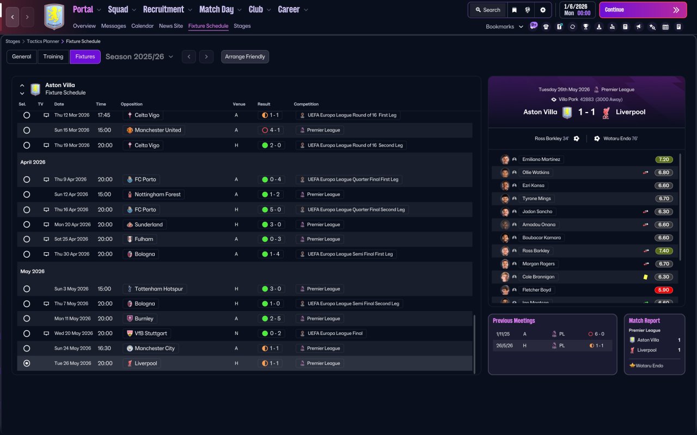Viewport: 697px width, 435px height.
Task: Go to the previous season with the left arrow
Action: click(x=189, y=57)
